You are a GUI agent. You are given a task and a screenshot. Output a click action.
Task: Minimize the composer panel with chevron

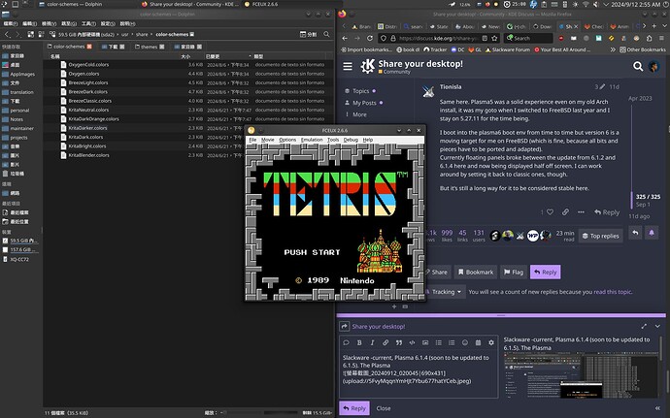657,326
